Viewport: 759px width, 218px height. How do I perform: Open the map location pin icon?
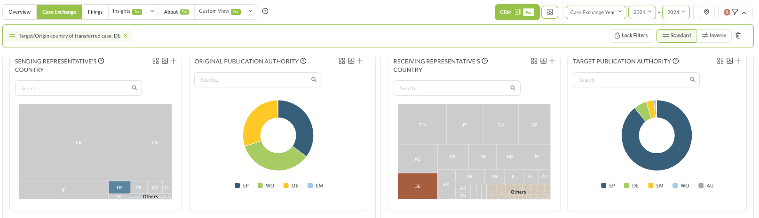pos(706,12)
